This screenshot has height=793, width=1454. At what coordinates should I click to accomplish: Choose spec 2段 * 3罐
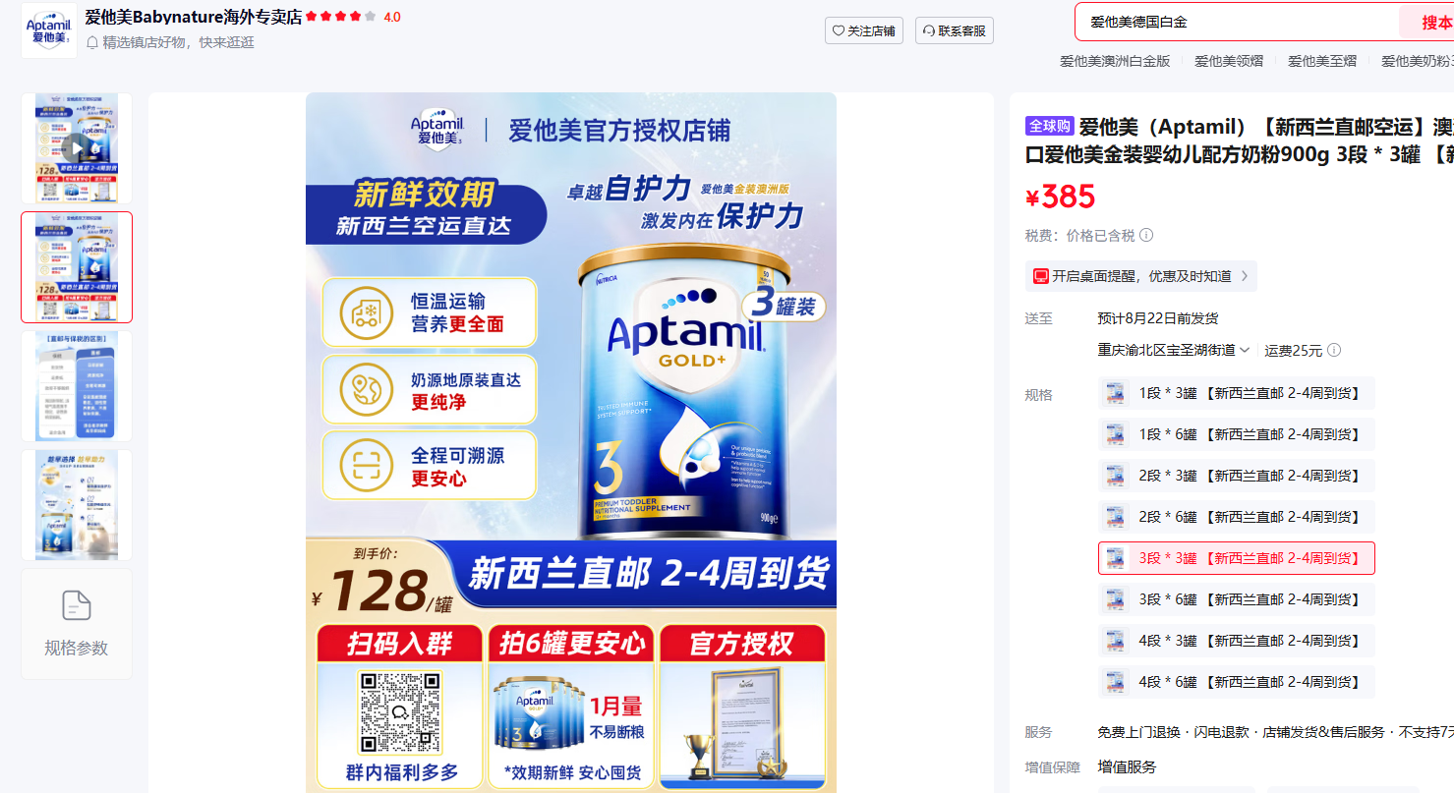tap(1236, 476)
